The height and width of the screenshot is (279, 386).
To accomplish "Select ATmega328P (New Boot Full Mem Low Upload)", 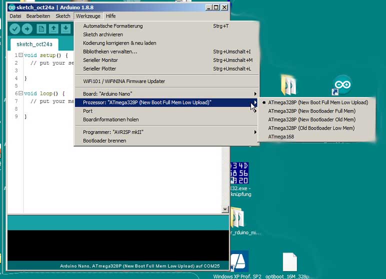I will click(316, 102).
